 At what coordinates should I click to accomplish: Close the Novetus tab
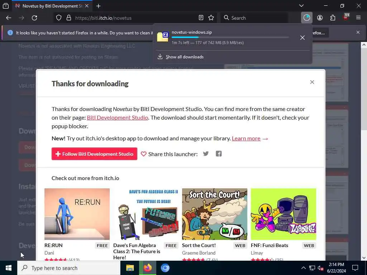(87, 6)
